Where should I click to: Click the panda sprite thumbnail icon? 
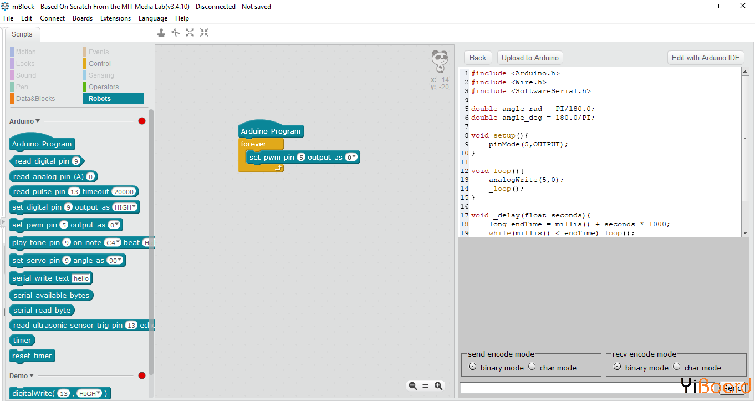440,61
